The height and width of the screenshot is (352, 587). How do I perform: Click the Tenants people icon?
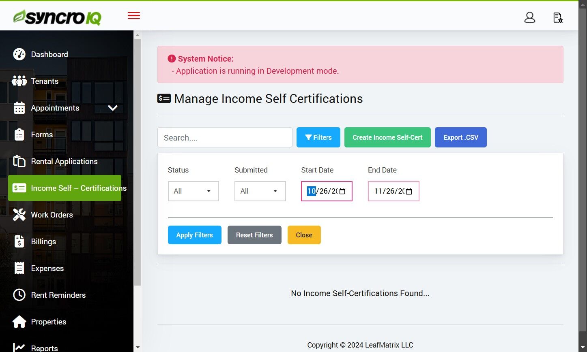19,81
